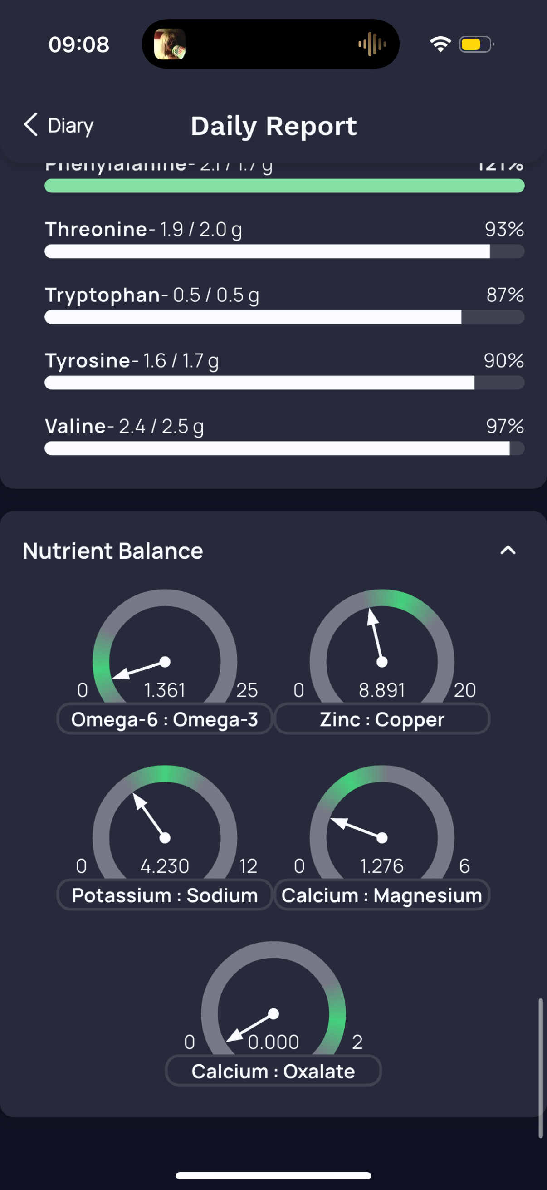Viewport: 547px width, 1190px height.
Task: Tap the Calcium : Magnesium label pill
Action: pos(382,895)
